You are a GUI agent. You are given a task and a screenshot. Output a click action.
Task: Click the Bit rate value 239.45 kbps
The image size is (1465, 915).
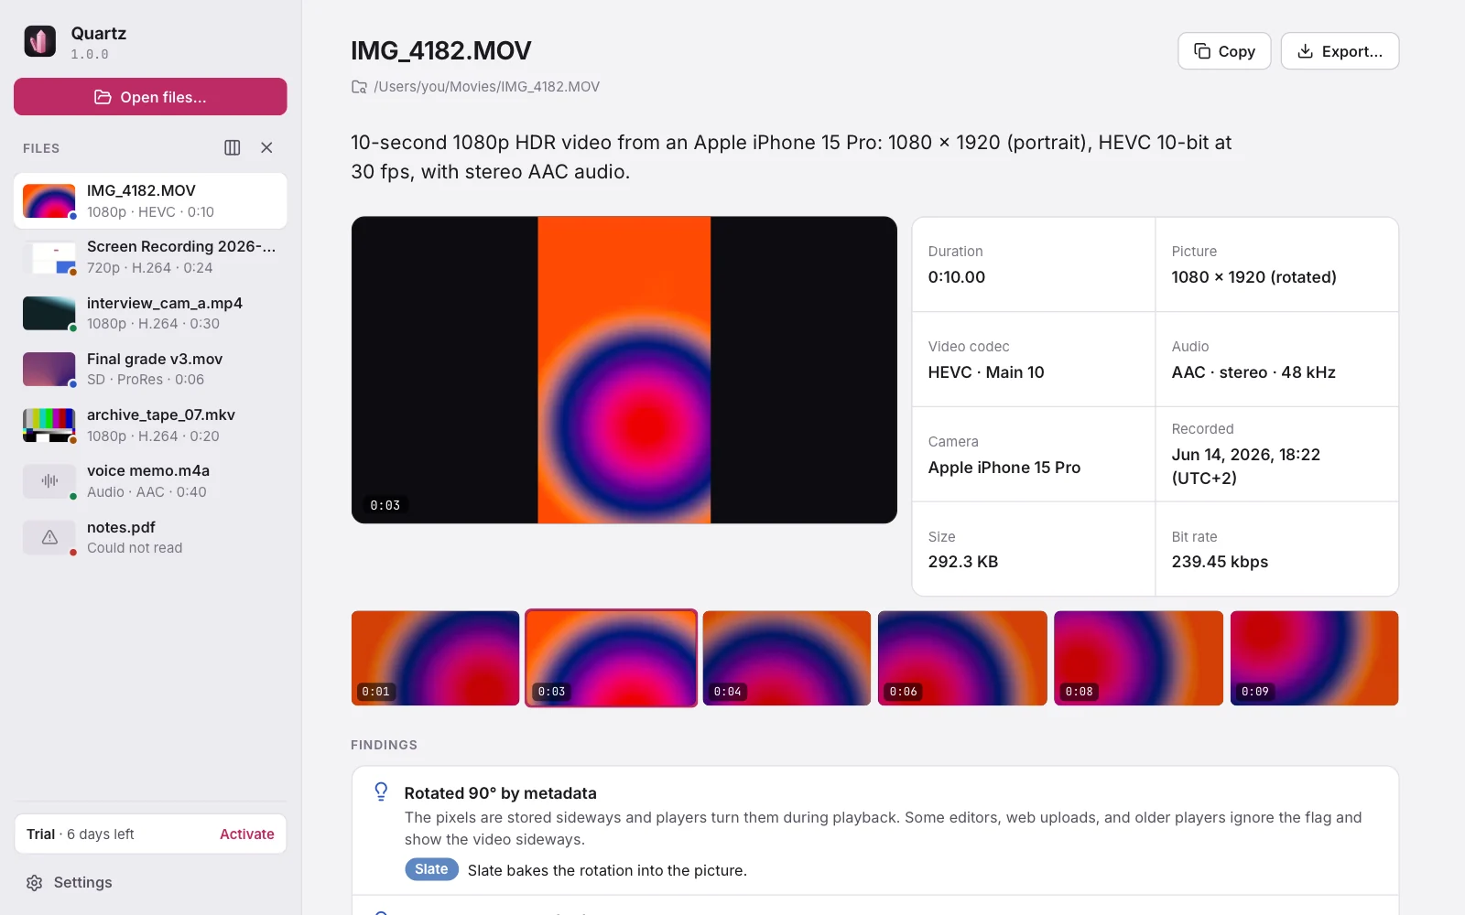coord(1220,562)
